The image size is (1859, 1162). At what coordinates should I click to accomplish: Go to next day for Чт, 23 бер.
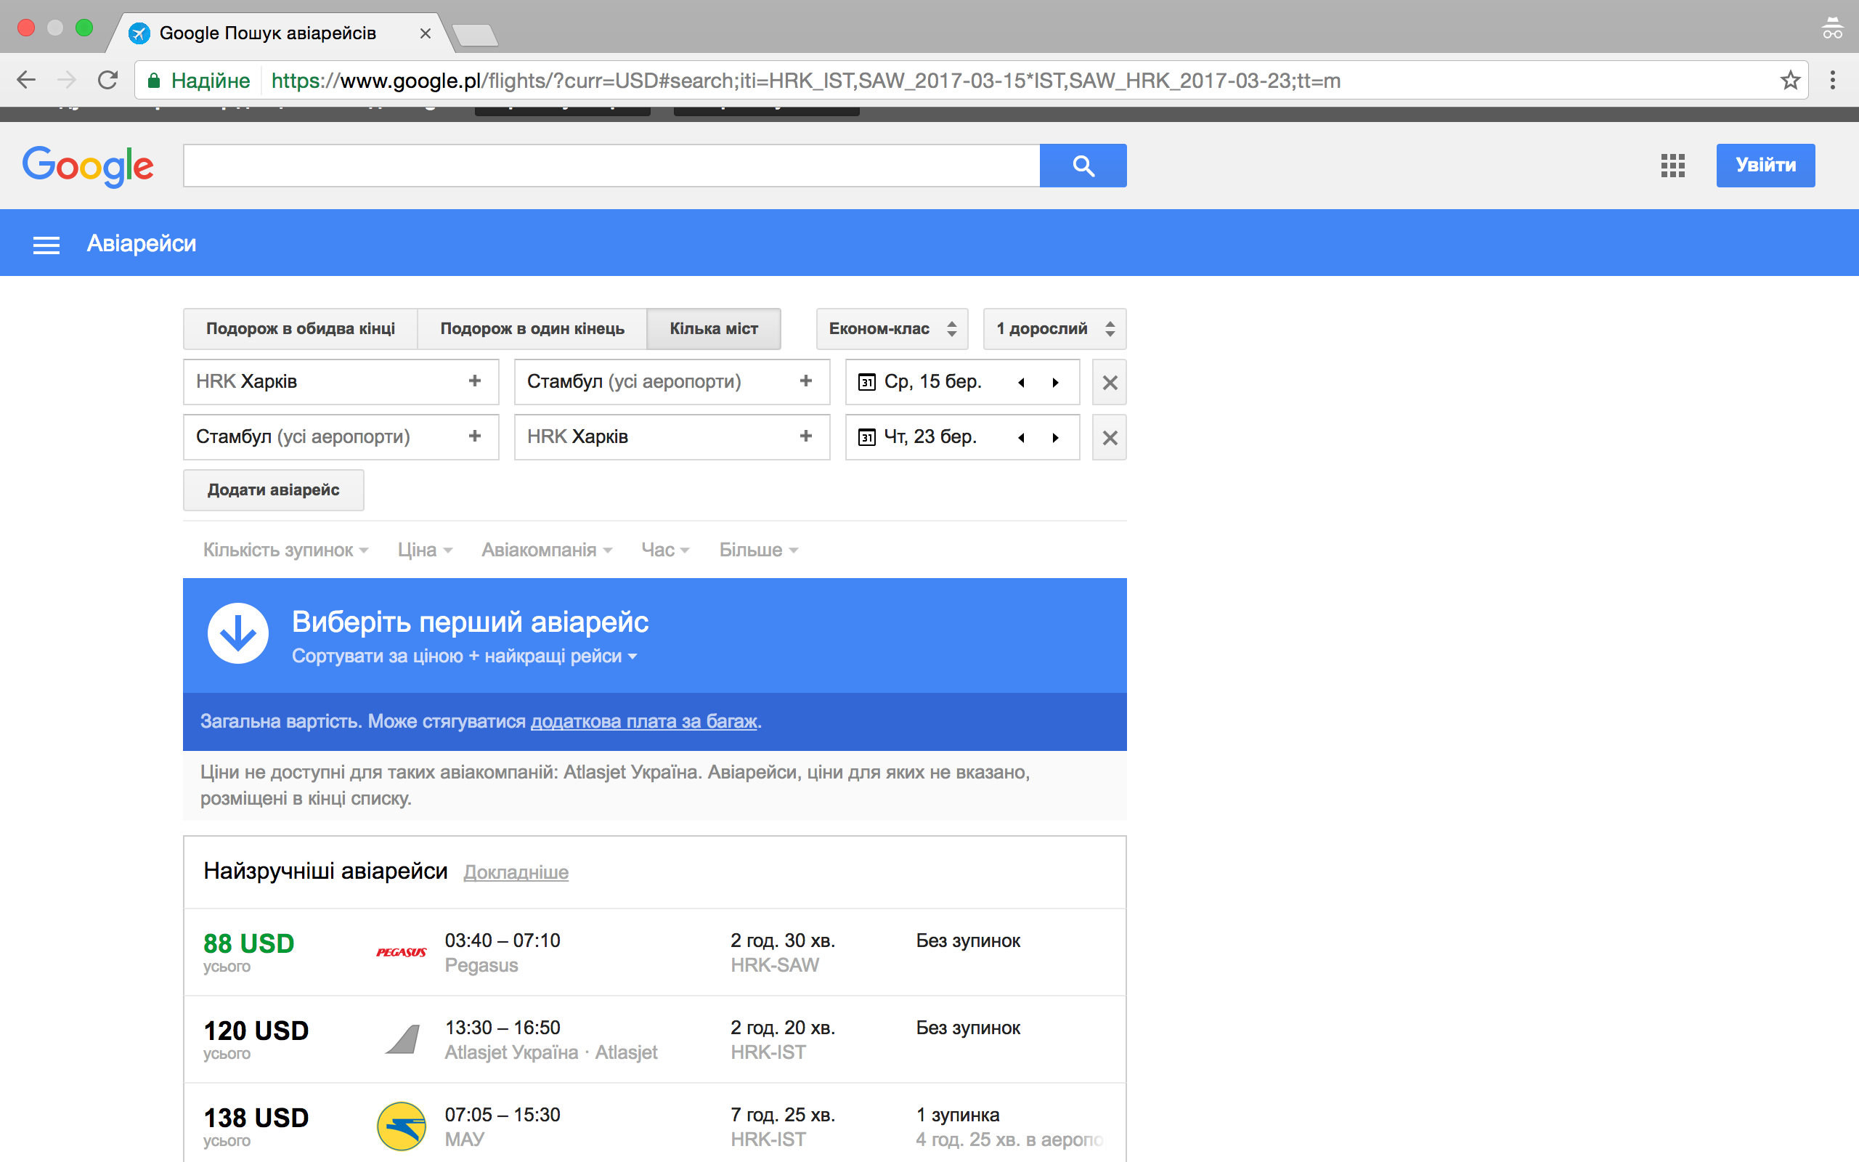(1055, 437)
